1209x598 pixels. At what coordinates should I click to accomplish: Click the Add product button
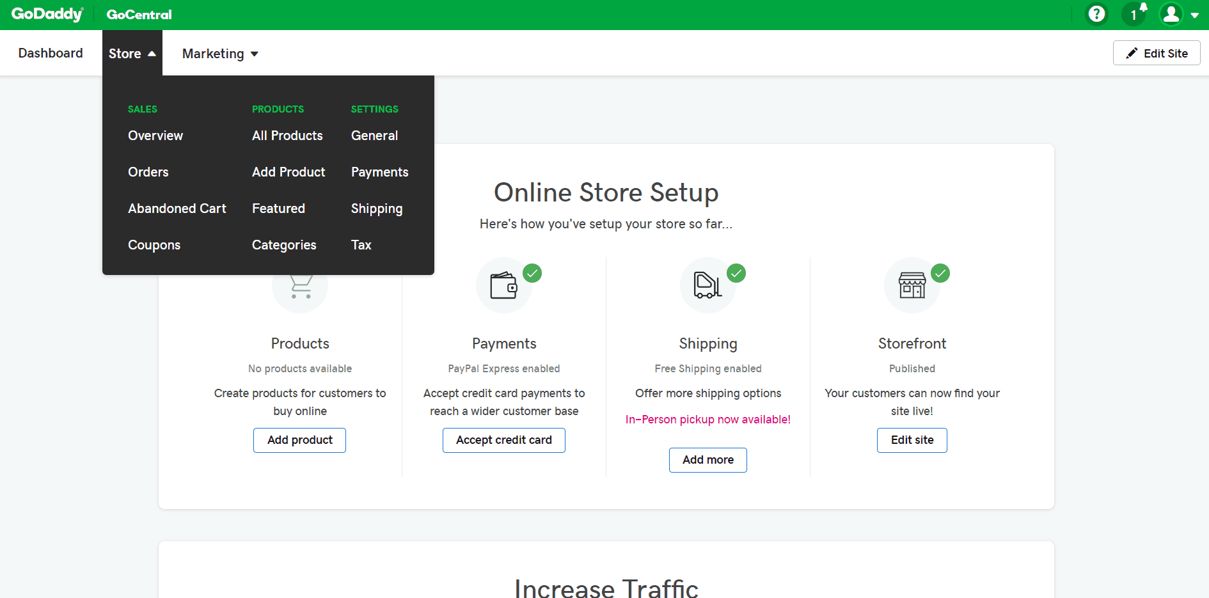pos(299,440)
